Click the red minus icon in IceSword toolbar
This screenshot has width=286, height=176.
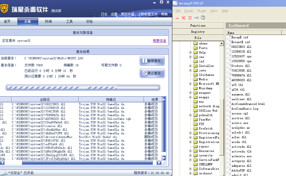(x=177, y=18)
